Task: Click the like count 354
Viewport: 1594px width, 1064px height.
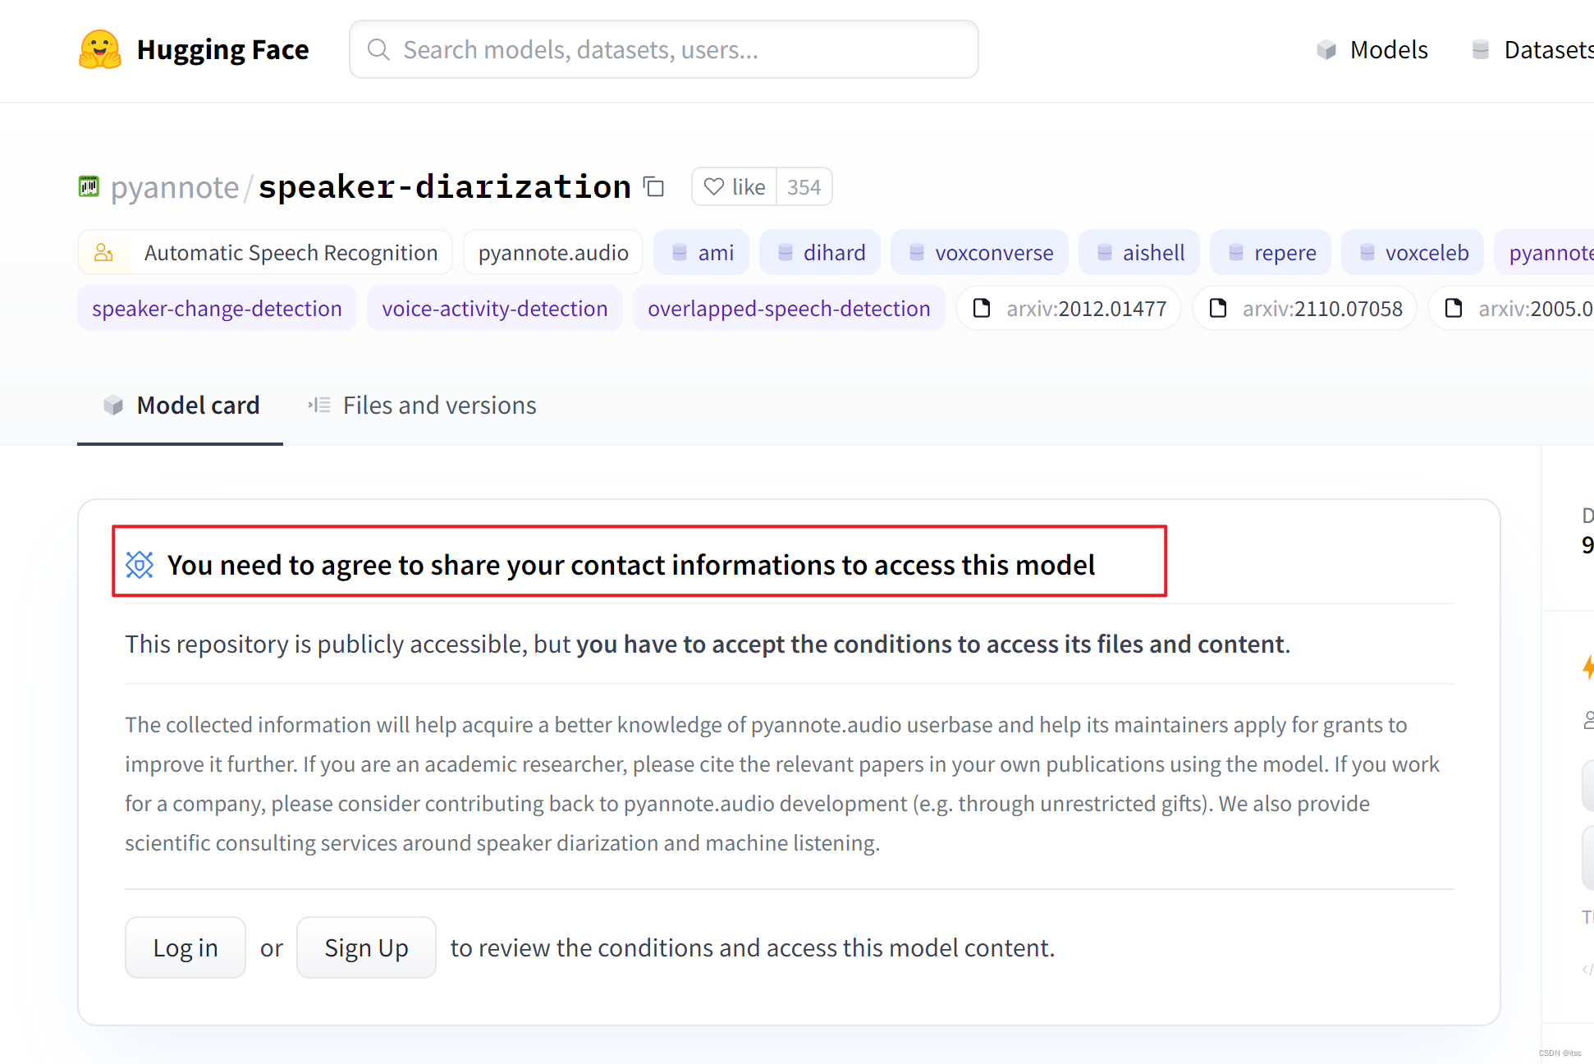Action: 804,187
